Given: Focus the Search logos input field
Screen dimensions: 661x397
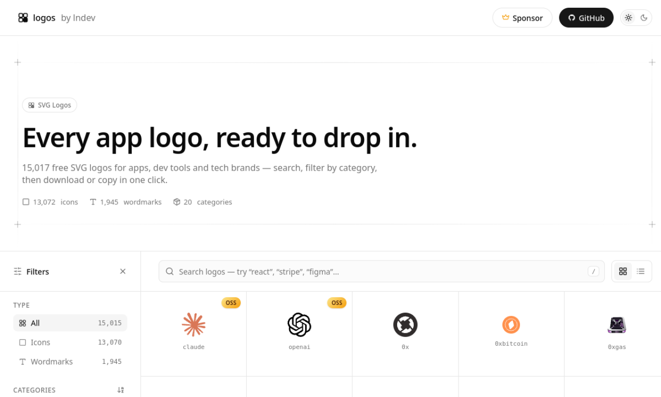Looking at the screenshot, I should point(382,271).
